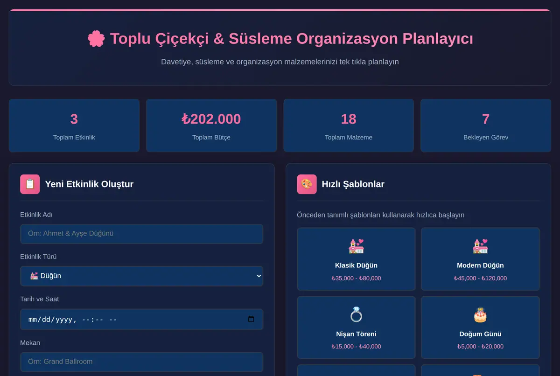The width and height of the screenshot is (560, 376).
Task: Click the Tarih ve Saat label
Action: pyautogui.click(x=40, y=299)
